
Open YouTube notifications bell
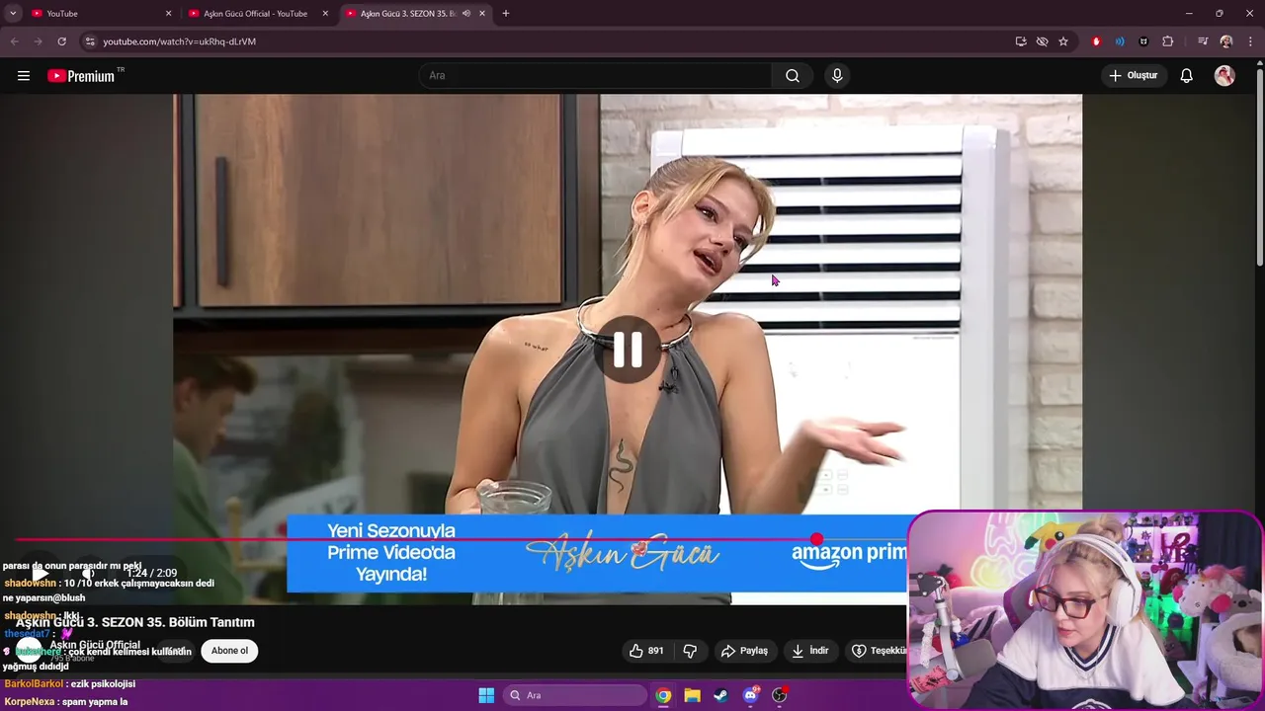1187,76
